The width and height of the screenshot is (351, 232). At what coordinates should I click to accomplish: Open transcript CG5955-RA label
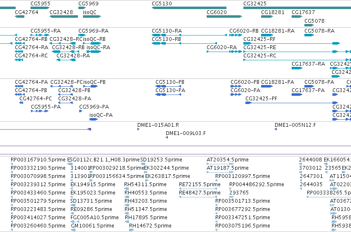tap(45, 31)
